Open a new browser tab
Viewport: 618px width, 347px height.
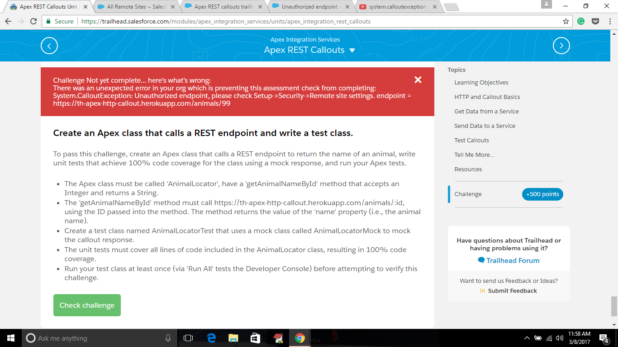click(x=452, y=7)
